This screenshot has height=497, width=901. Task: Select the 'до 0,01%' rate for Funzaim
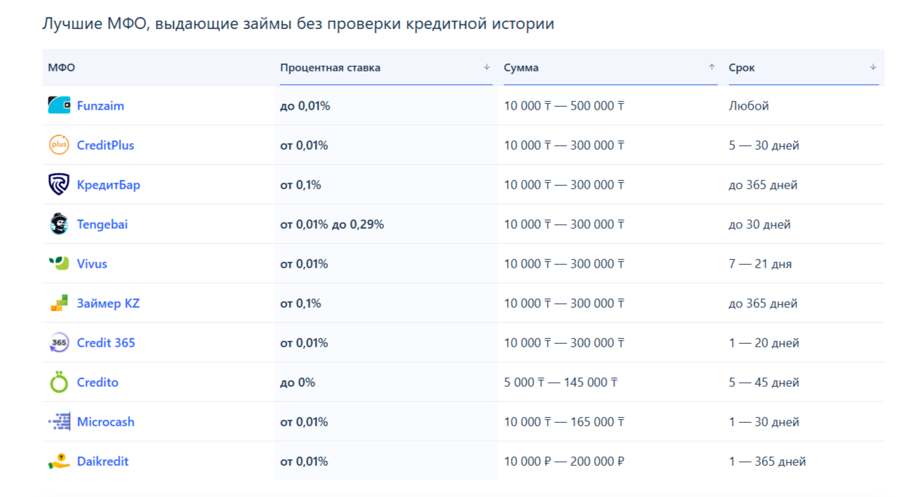point(305,106)
